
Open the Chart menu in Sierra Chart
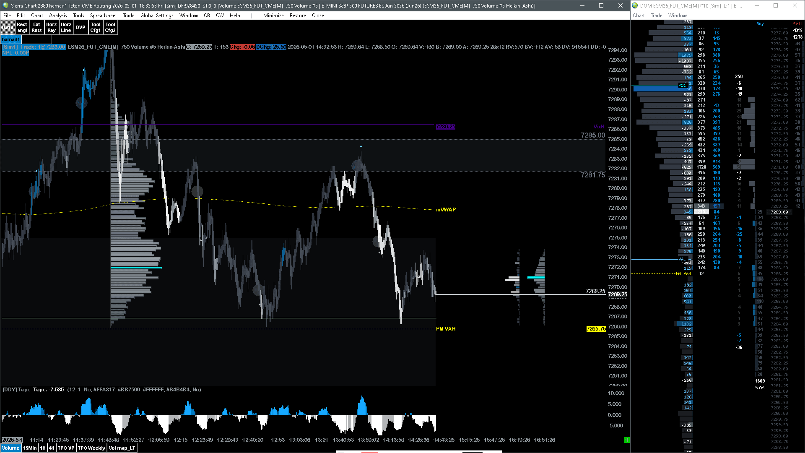click(37, 16)
